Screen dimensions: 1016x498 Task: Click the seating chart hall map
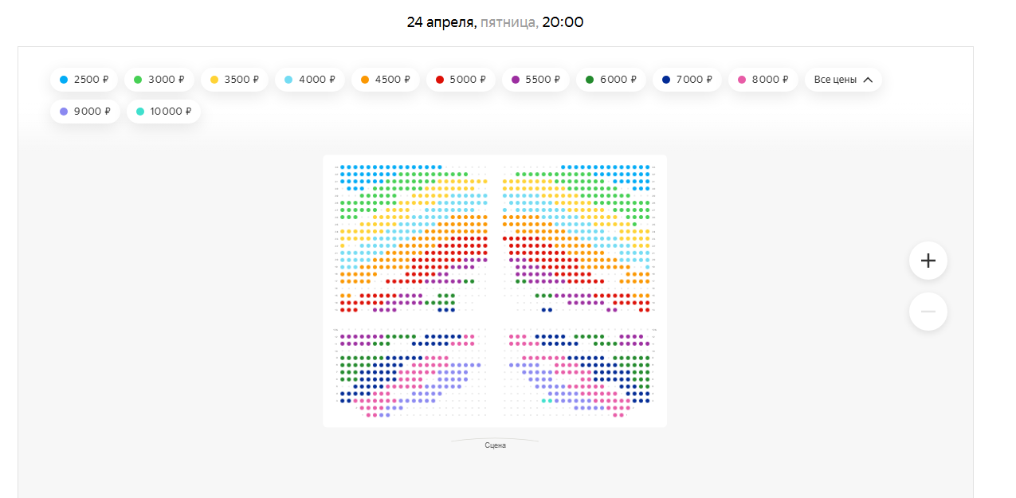494,291
